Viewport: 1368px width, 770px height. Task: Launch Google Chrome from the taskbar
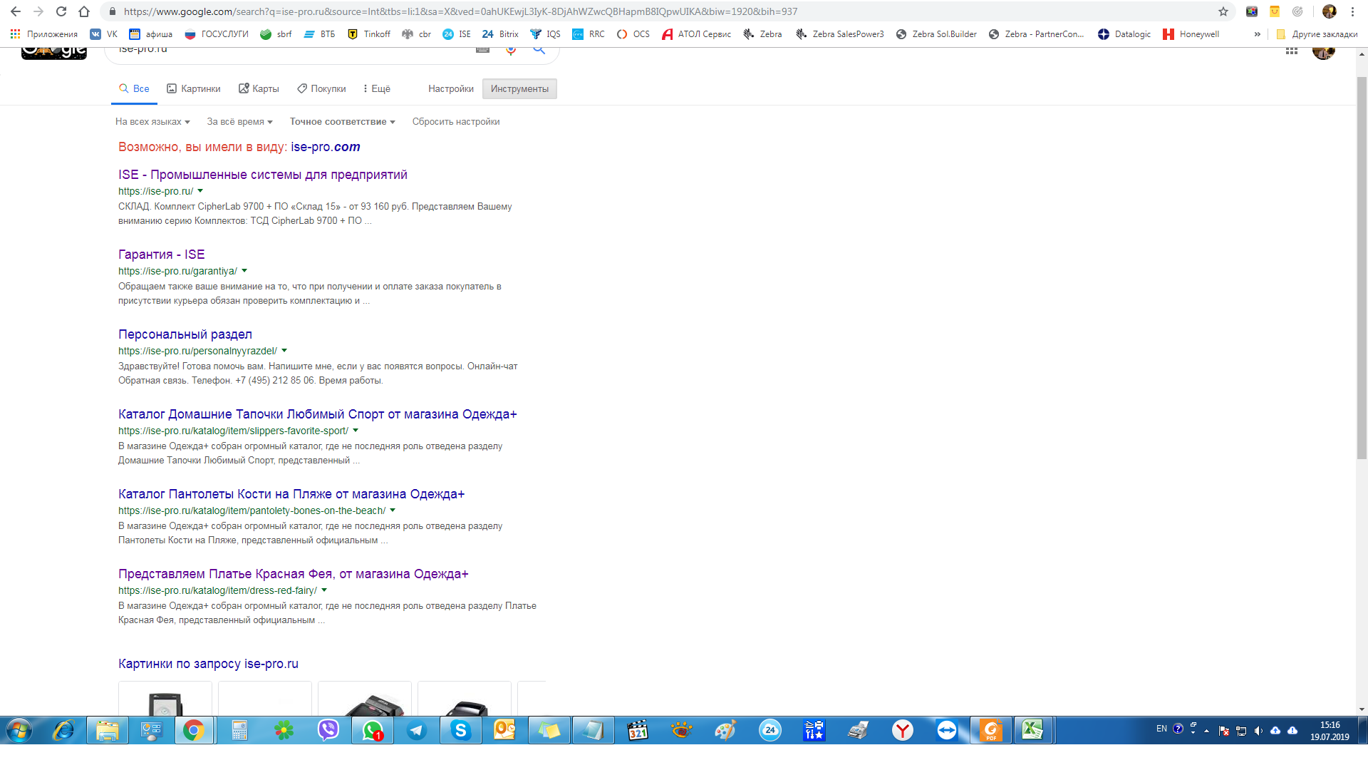coord(194,731)
